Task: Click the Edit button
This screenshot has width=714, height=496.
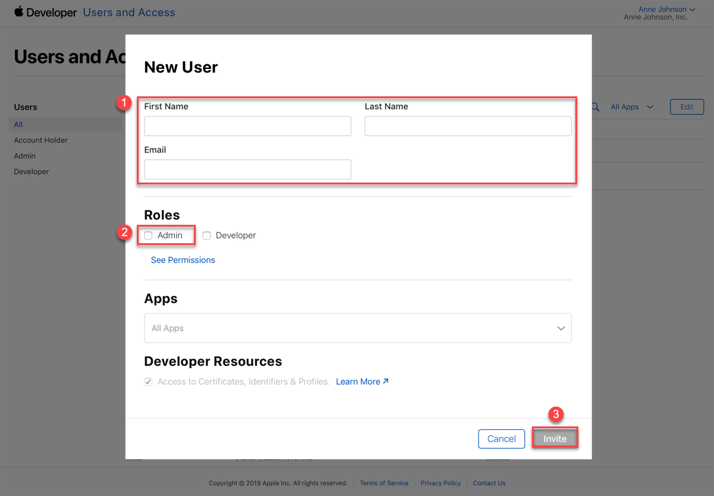Action: pos(687,107)
